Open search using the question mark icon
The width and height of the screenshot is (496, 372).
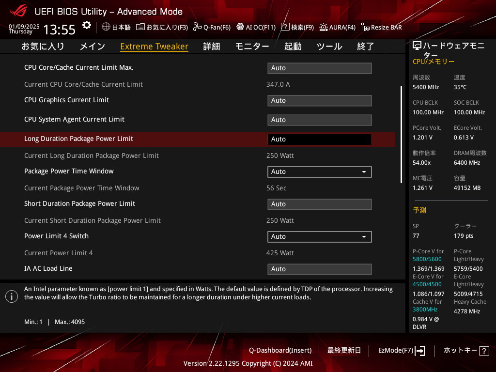[x=285, y=27]
